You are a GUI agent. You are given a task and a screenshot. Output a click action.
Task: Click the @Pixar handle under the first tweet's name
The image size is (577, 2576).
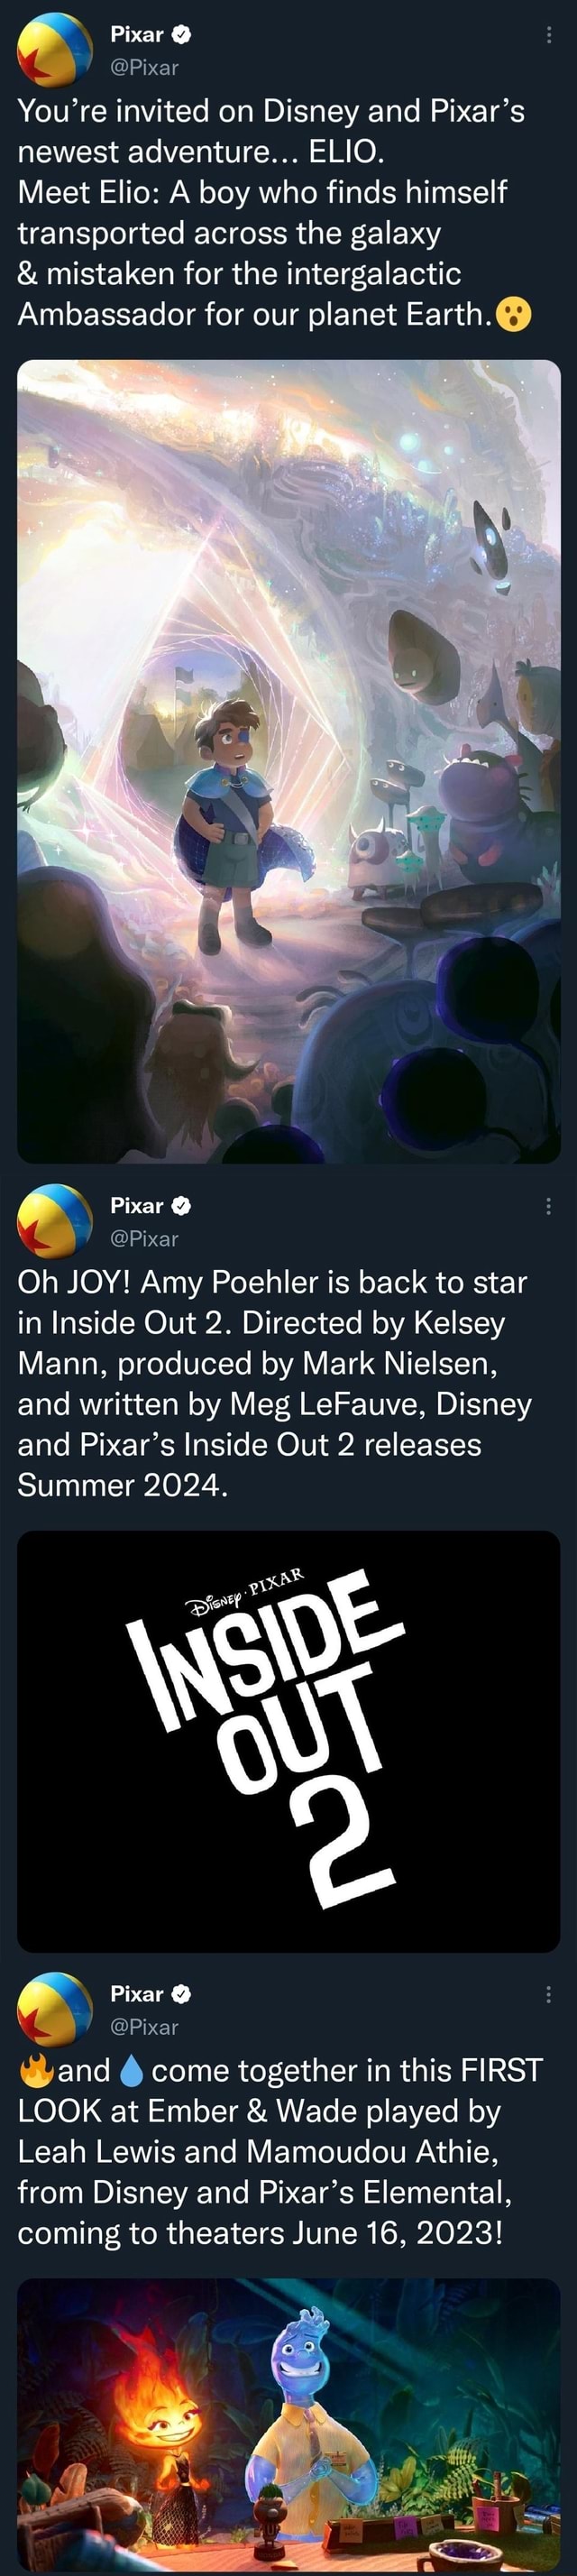[145, 68]
